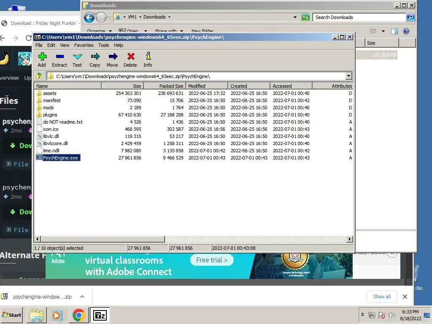Screen dimensions: 432x324
Task: Click Free trial ad button
Action: point(212,260)
